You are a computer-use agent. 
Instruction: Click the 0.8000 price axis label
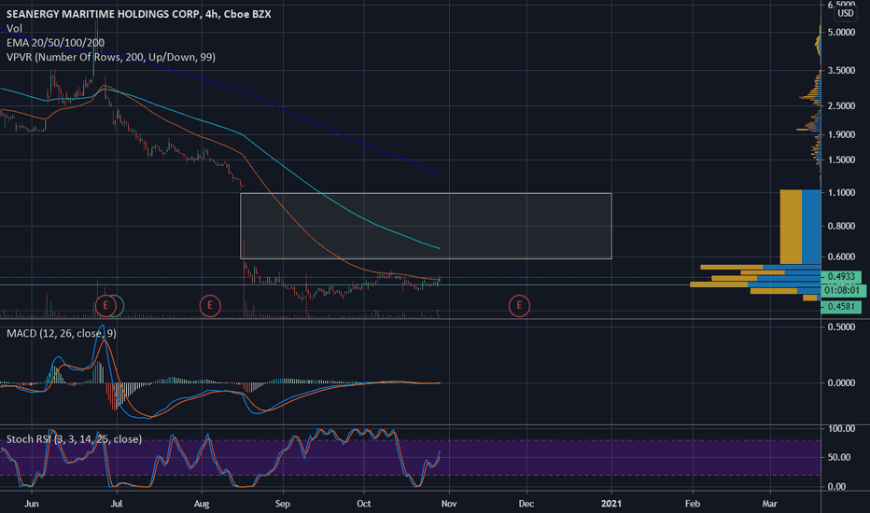(x=841, y=226)
